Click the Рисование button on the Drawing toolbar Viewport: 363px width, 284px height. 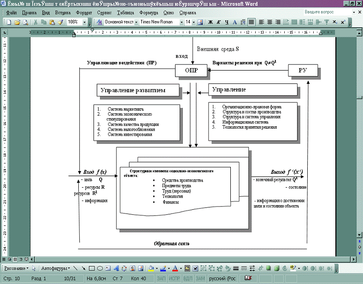16,268
